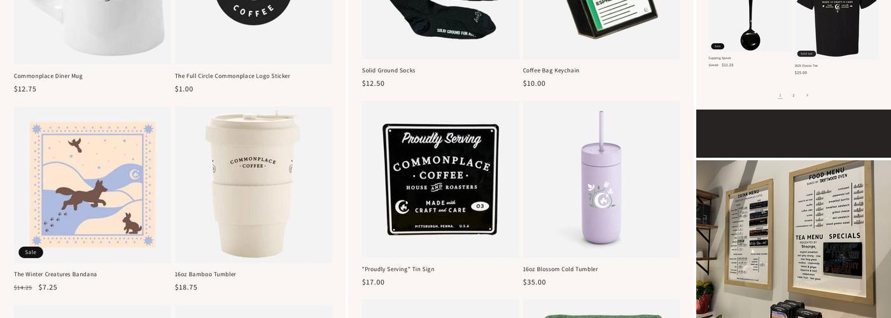Open the 2025 Classic Tee link

[x=806, y=66]
